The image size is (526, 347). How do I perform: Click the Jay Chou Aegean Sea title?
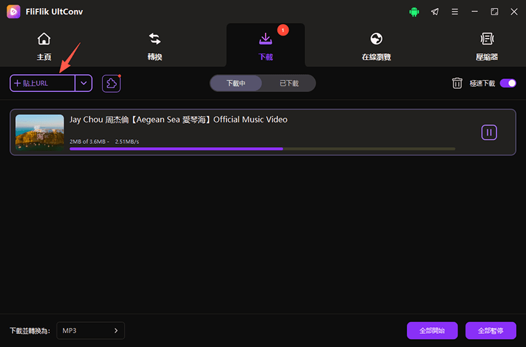(178, 120)
